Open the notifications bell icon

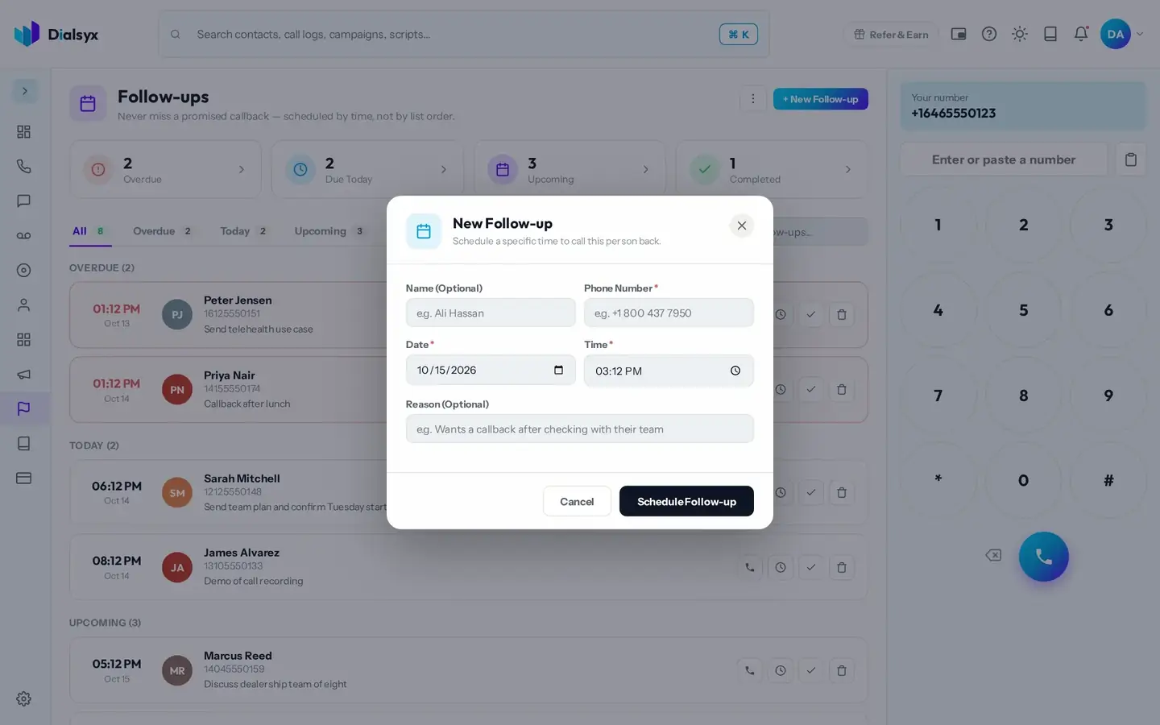[x=1081, y=34]
